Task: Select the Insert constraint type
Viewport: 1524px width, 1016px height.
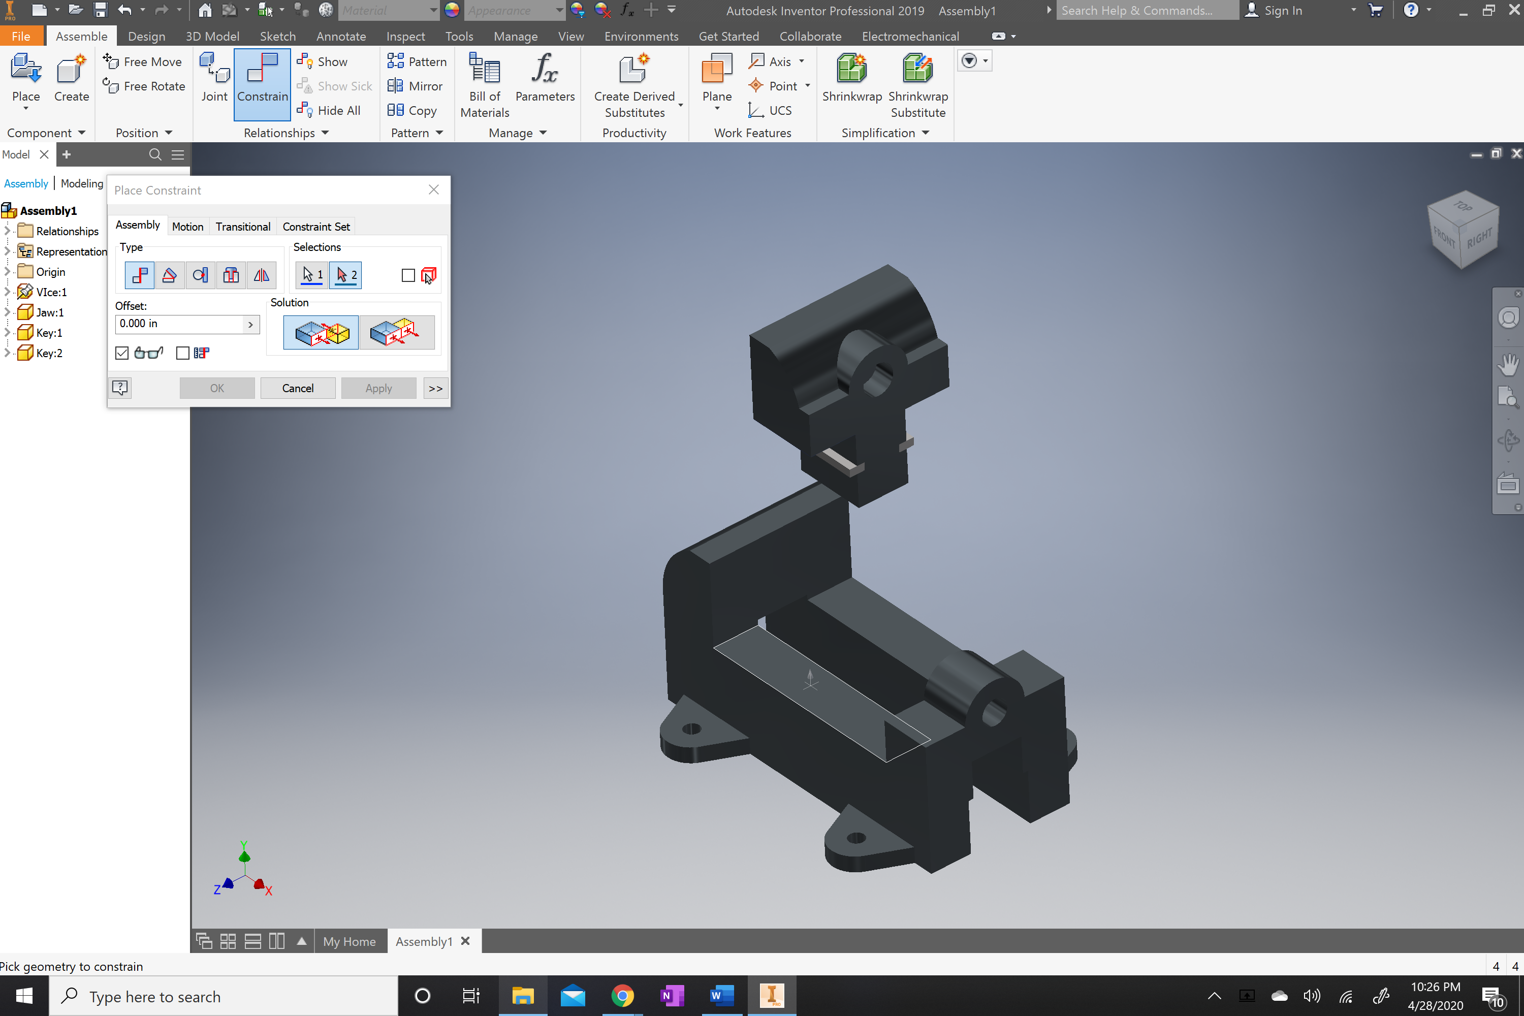Action: pyautogui.click(x=231, y=275)
